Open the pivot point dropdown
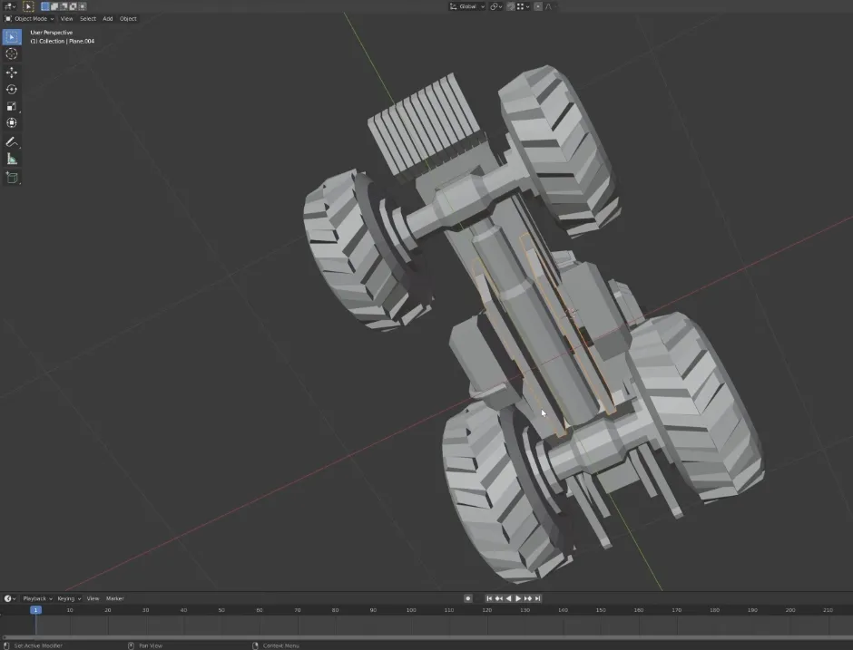Screen dimensions: 853x650 [x=495, y=6]
